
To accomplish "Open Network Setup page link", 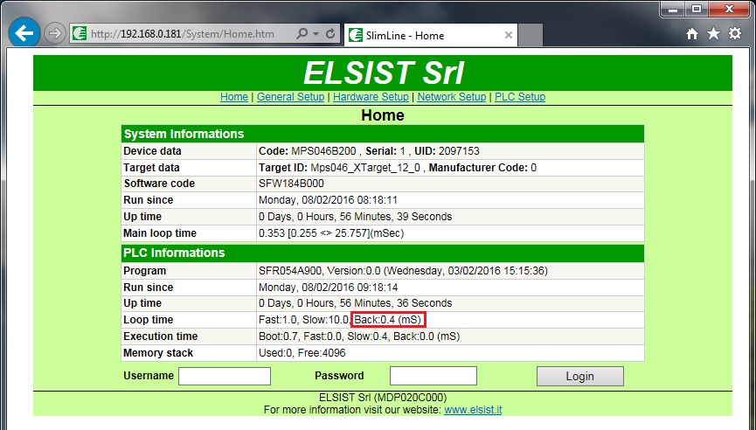I will (x=451, y=97).
